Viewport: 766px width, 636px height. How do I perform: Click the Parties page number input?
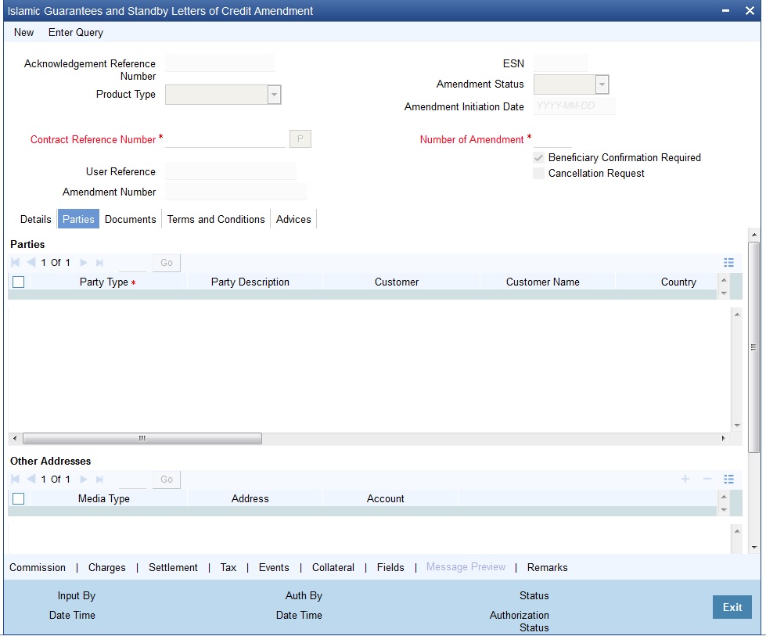(132, 263)
